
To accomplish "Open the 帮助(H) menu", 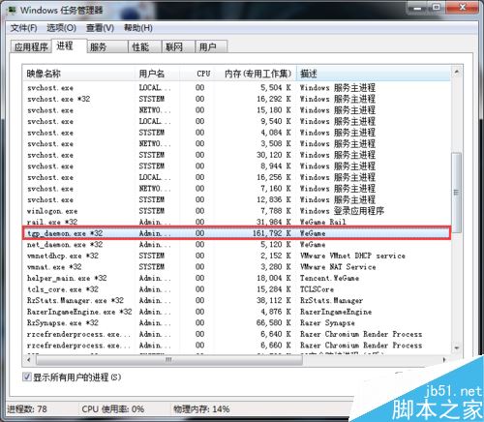I will 138,28.
